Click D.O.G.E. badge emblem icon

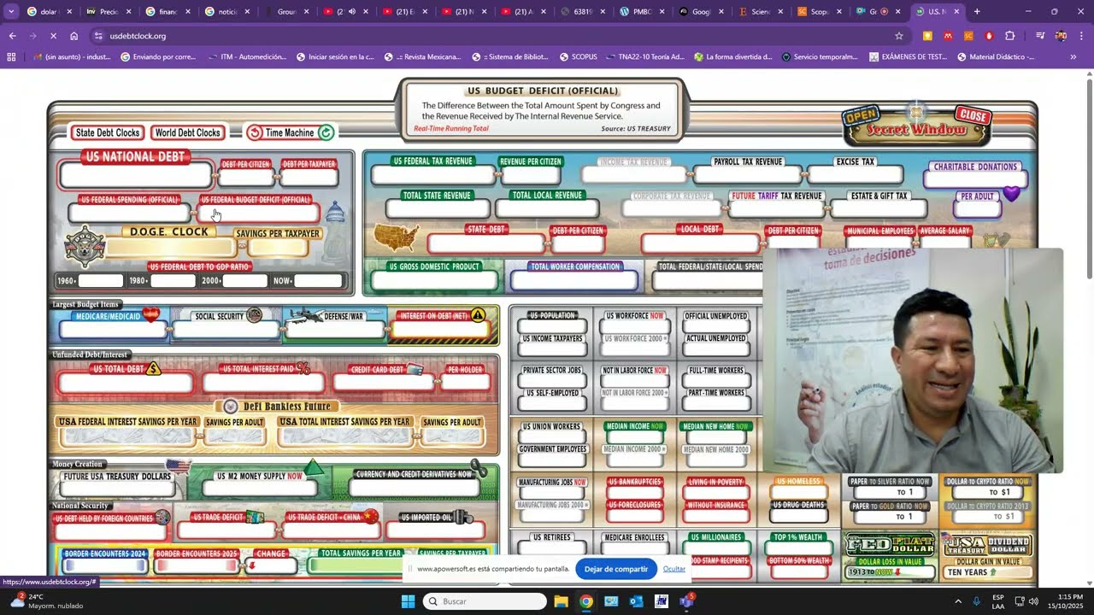click(x=85, y=247)
